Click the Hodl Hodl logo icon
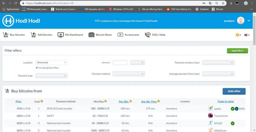The width and height of the screenshot is (256, 132). click(8, 21)
